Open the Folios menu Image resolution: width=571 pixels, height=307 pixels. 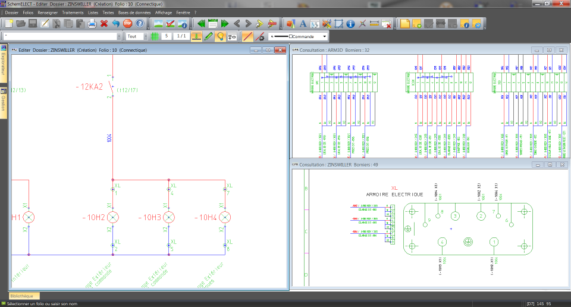pos(28,12)
